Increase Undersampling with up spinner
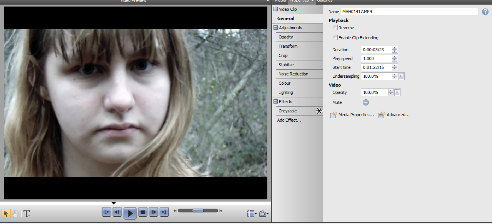 (395, 75)
